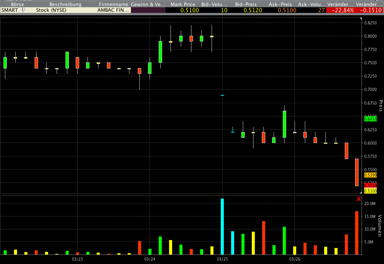Click the Bid-Volu... column header
Viewport: 384px width, 264px height.
coord(214,5)
